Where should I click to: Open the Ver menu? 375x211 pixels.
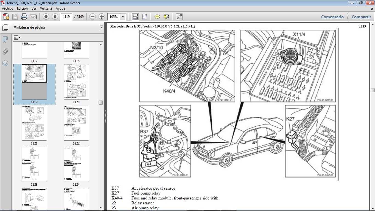click(34, 9)
